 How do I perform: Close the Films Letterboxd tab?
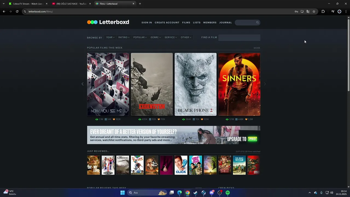pyautogui.click(x=133, y=4)
